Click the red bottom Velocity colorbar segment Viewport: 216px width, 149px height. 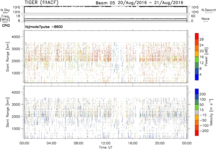(x=197, y=133)
